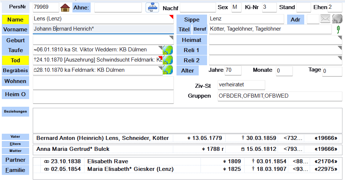Image resolution: width=345 pixels, height=184 pixels.
Task: Click Vorname field Johann Bernard Henrich
Action: 103,29
